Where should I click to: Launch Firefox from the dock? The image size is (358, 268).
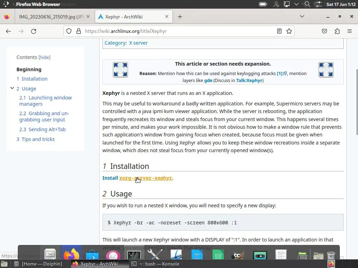[71, 253]
